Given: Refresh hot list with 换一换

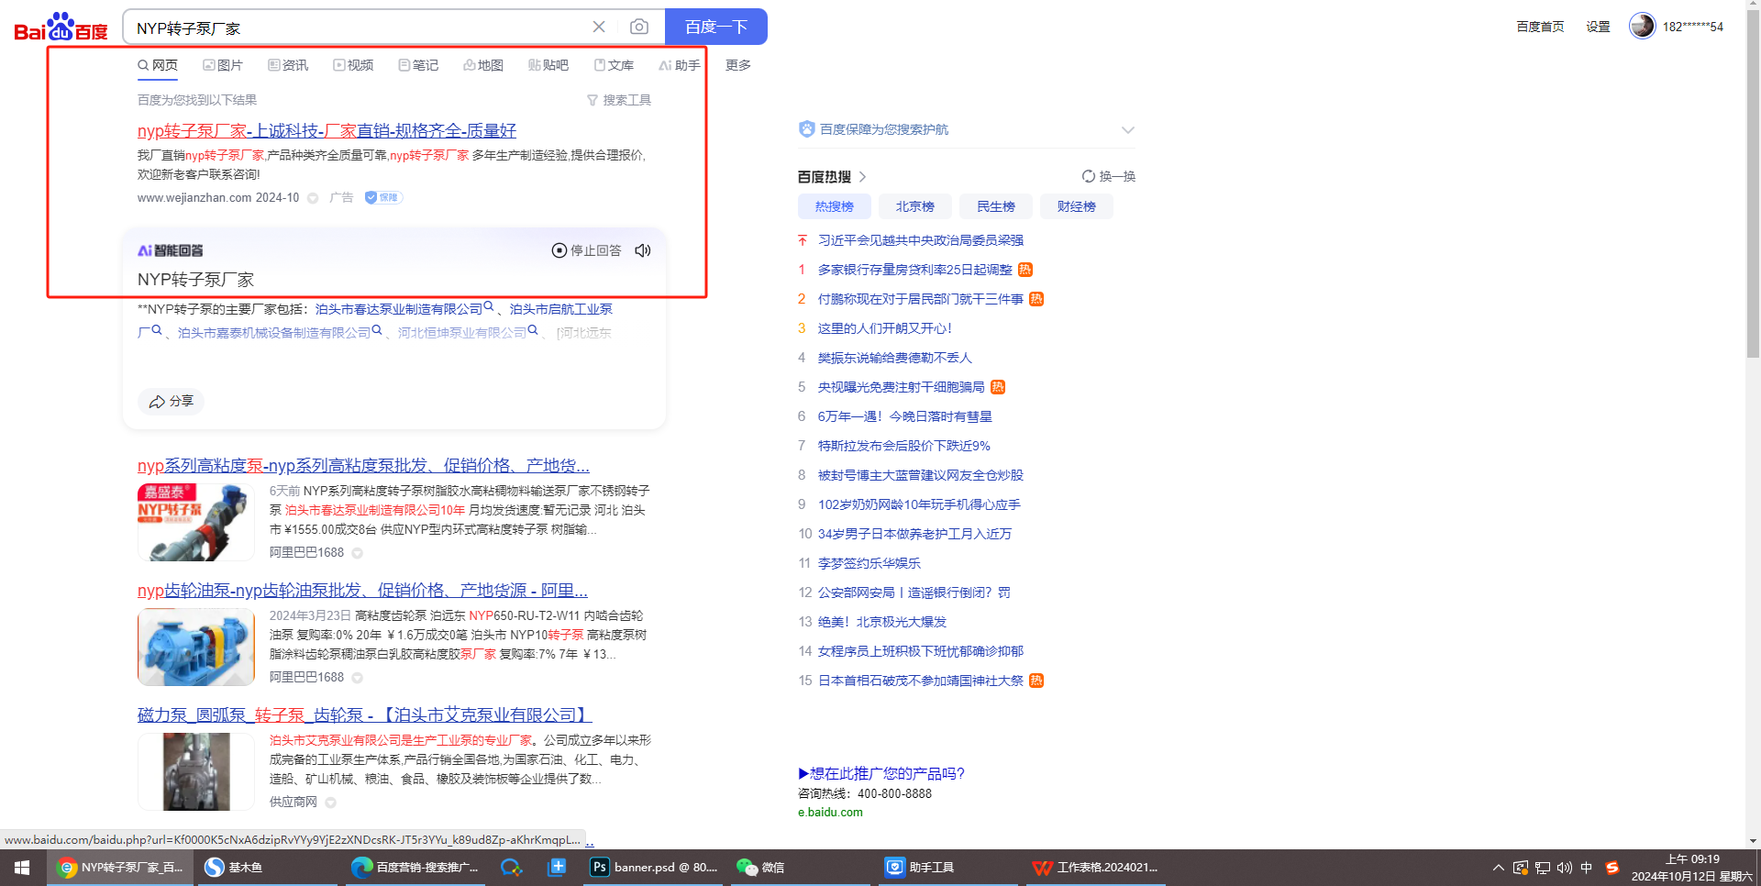Looking at the screenshot, I should 1109,176.
